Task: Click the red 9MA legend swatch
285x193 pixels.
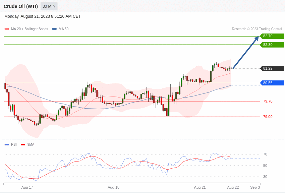Action: click(23, 145)
